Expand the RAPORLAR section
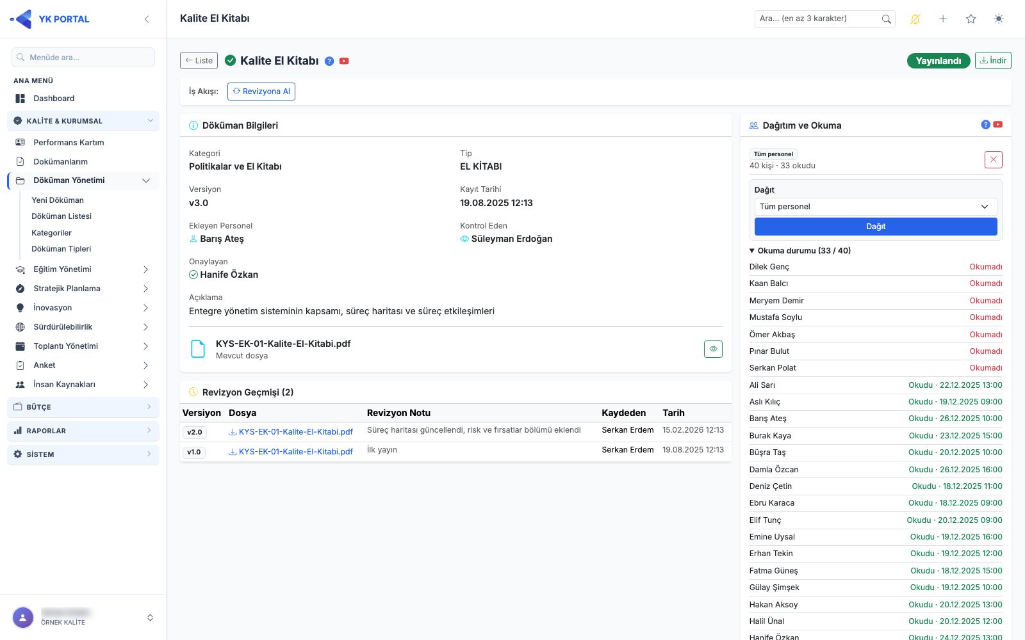Viewport: 1025px width, 640px height. pos(83,431)
